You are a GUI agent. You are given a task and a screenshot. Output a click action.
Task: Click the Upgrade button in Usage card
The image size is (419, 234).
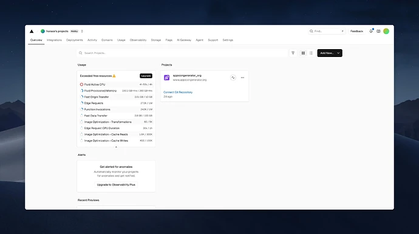146,76
